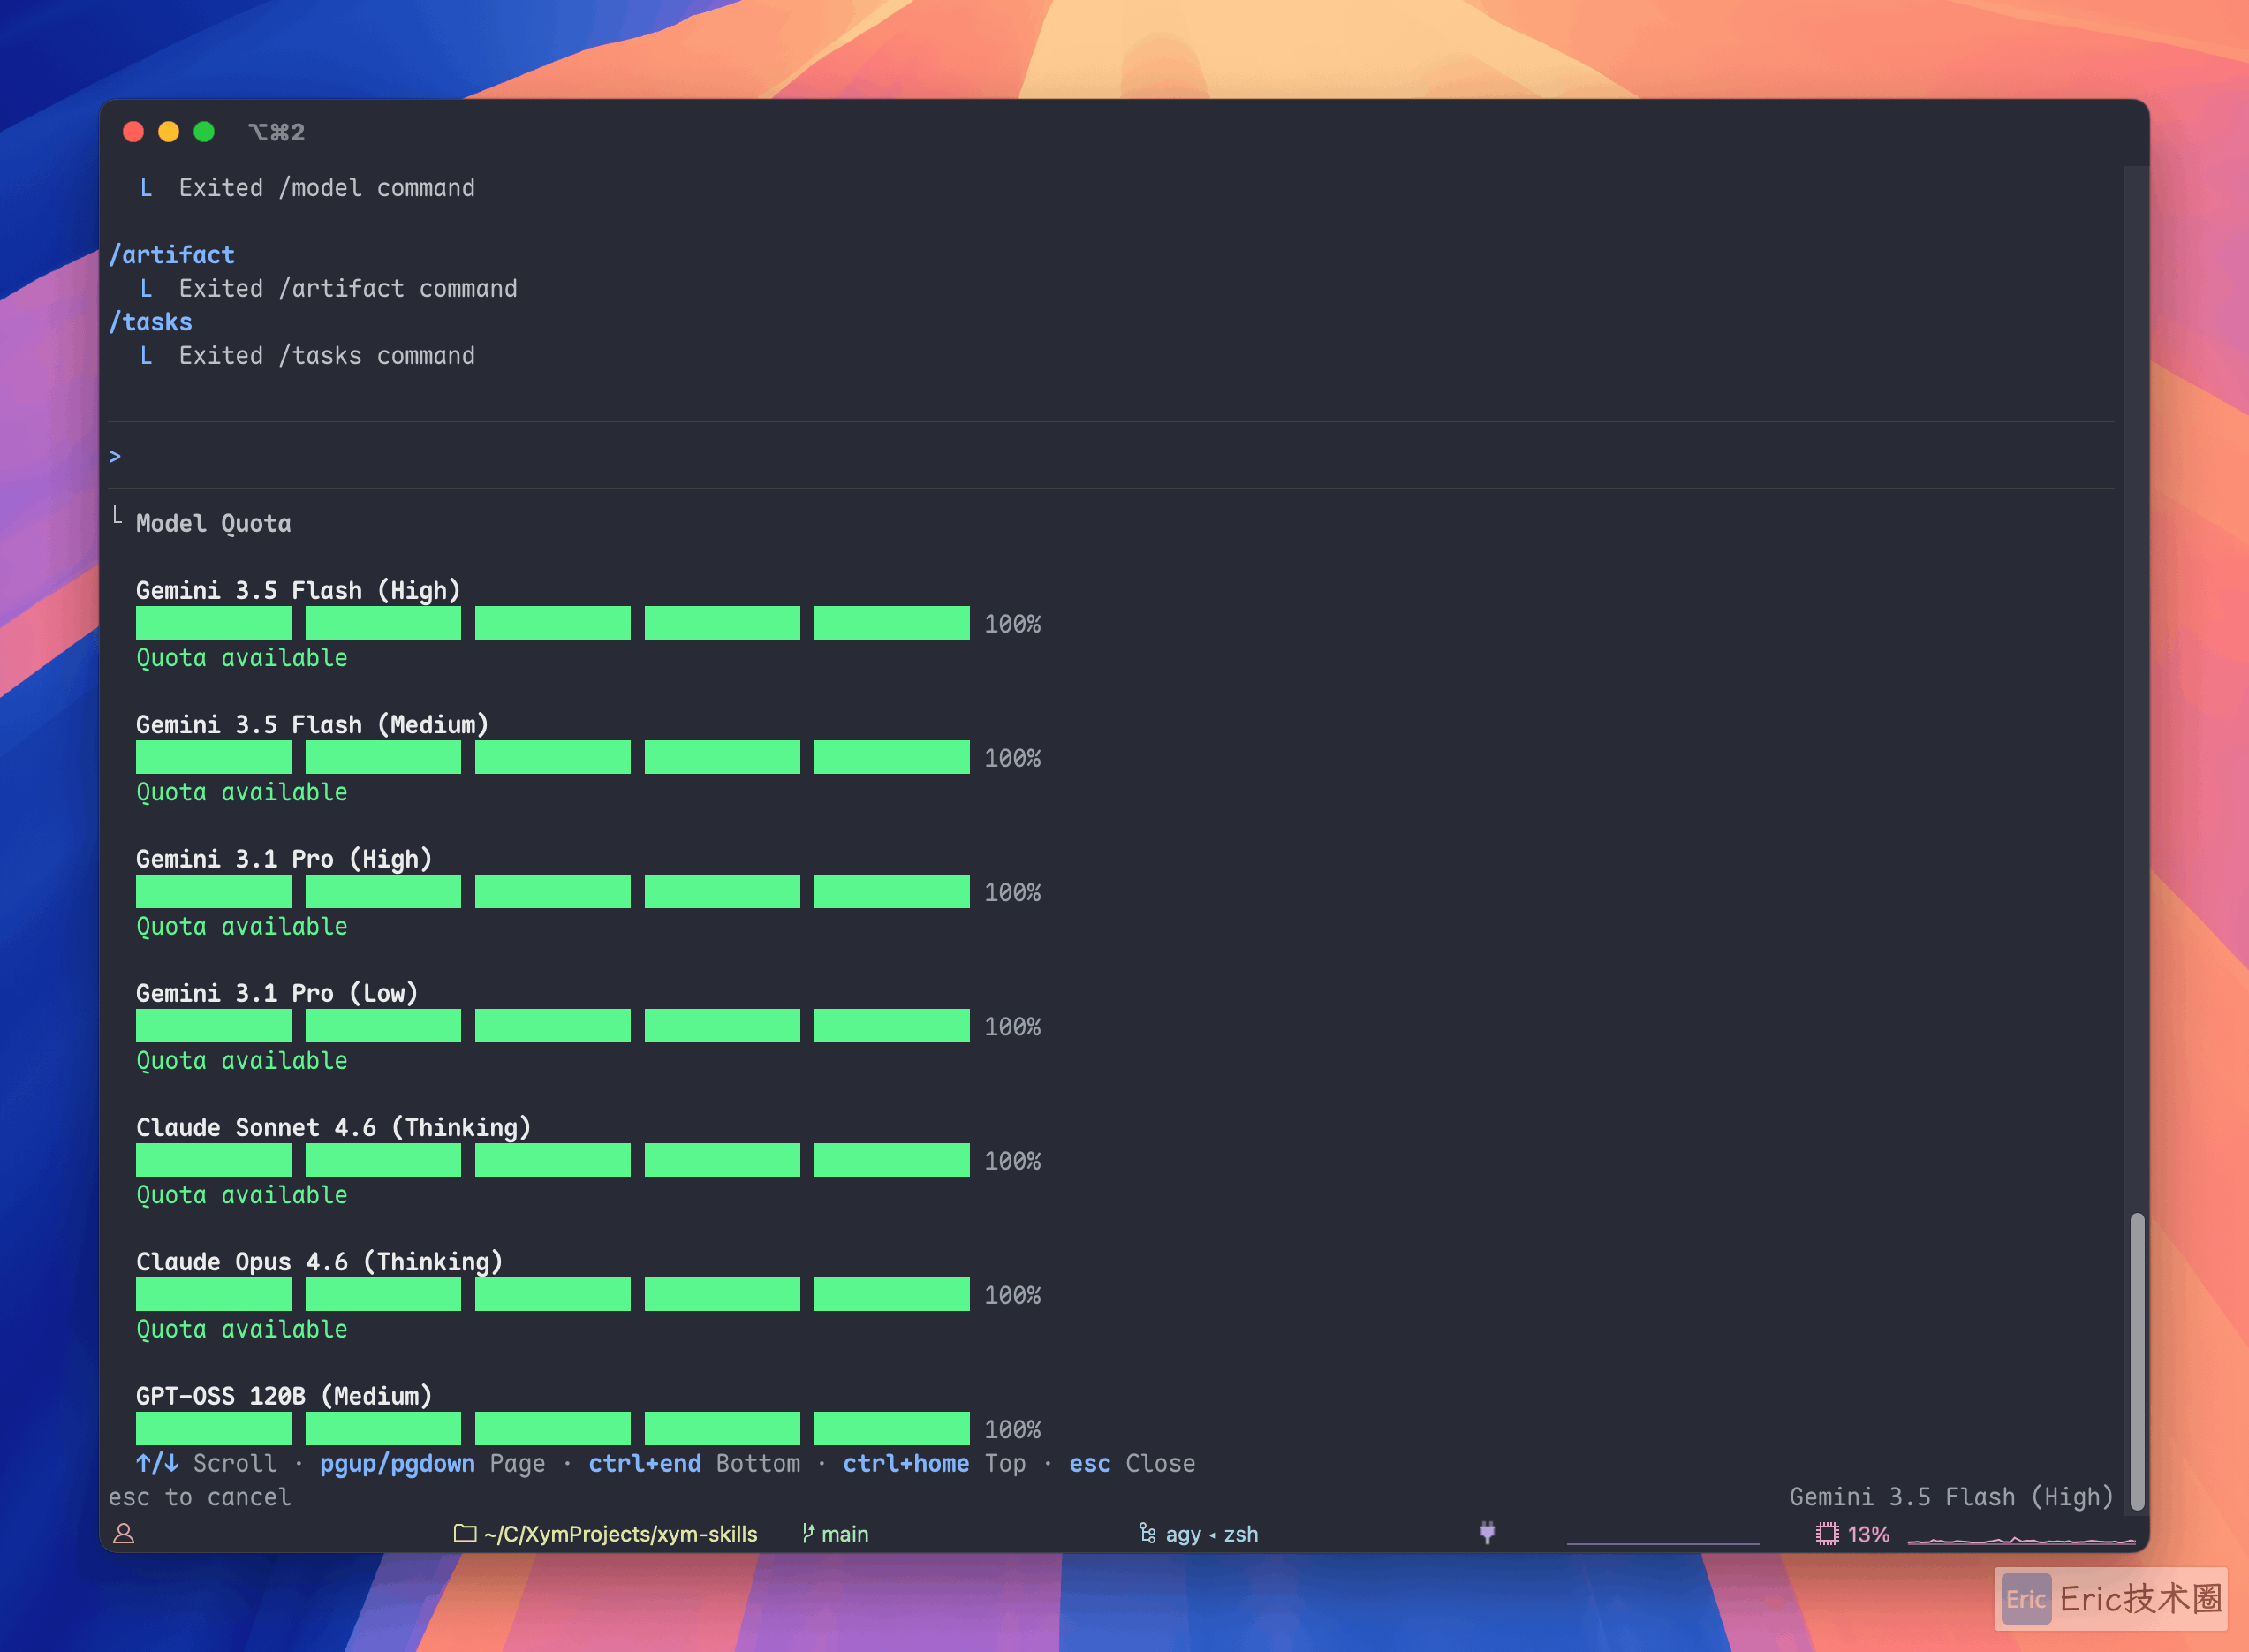Click the ↑/↓ Scroll hint
Viewport: 2249px width, 1652px height.
coord(206,1463)
